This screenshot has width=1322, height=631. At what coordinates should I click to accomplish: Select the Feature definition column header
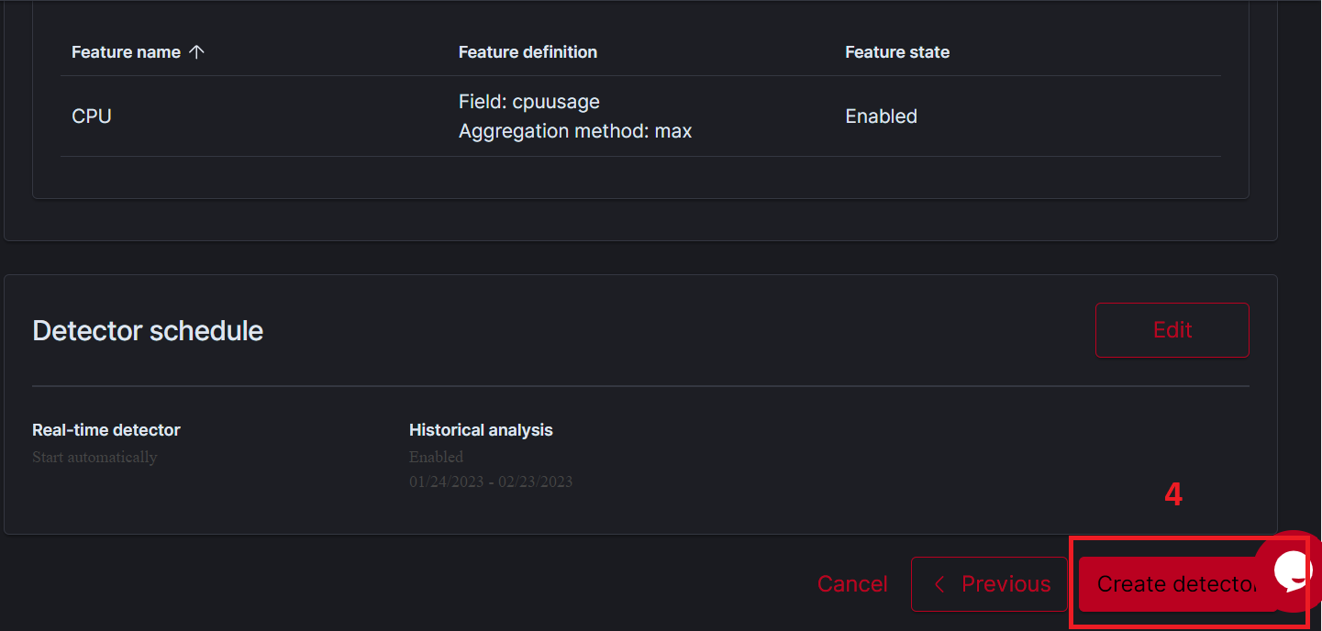coord(528,52)
